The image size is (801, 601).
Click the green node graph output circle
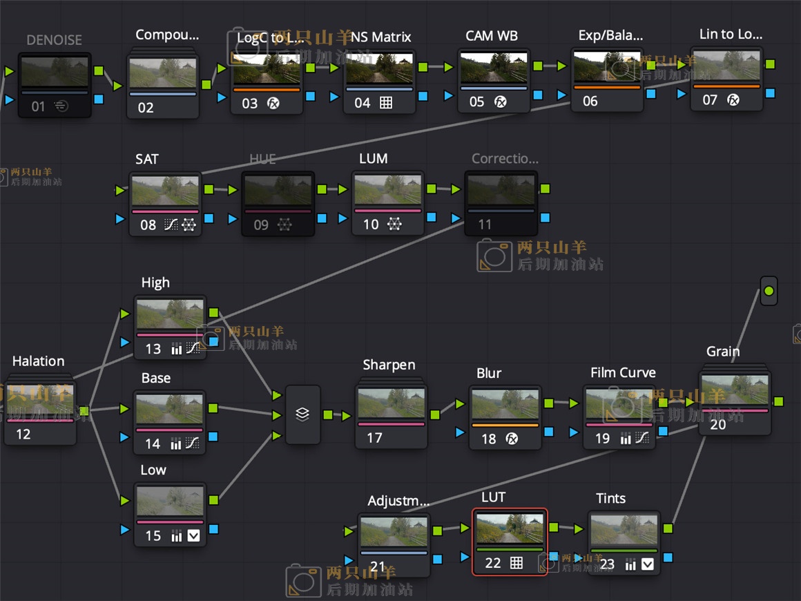tap(769, 291)
